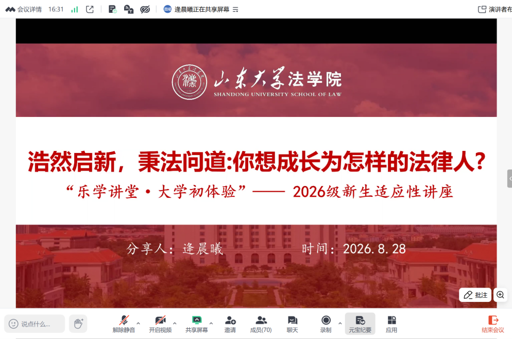Click the 逄晨曦 sharing avatar icon
Viewport: 512px width, 339px height.
click(x=167, y=9)
